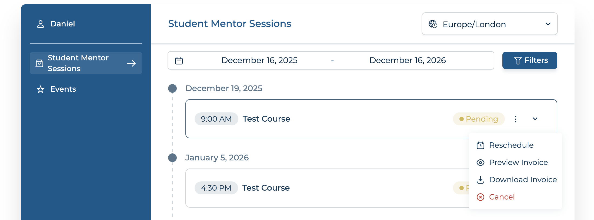
Task: Click the star icon next to Events
Action: click(41, 89)
